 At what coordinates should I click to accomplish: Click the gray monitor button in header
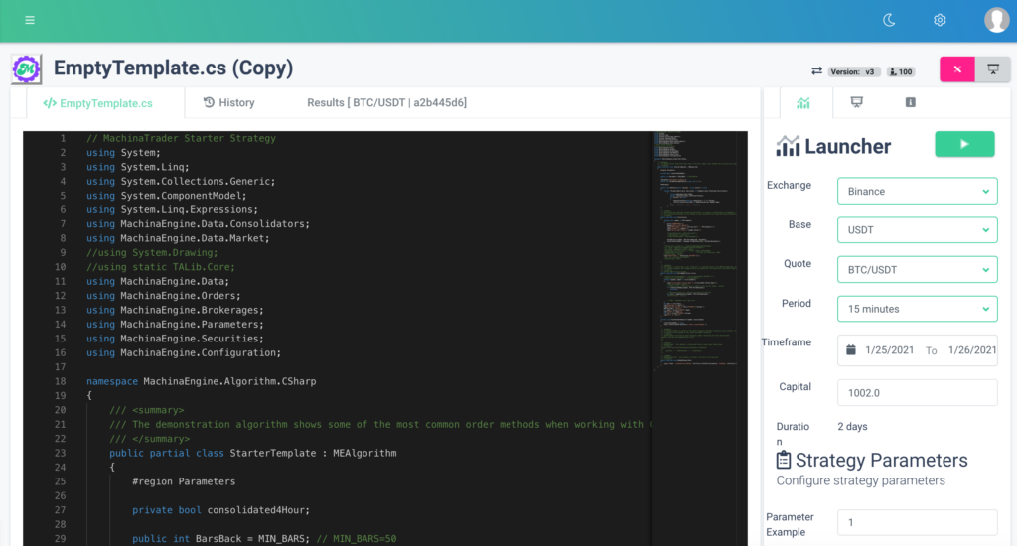[993, 69]
